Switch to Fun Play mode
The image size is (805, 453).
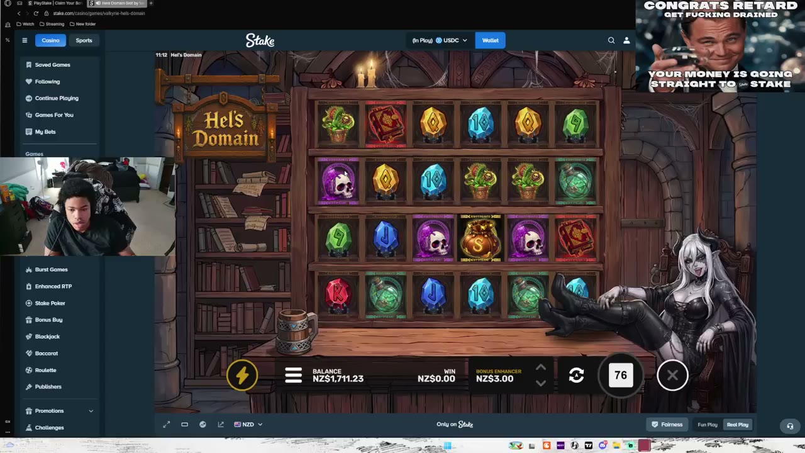click(708, 425)
